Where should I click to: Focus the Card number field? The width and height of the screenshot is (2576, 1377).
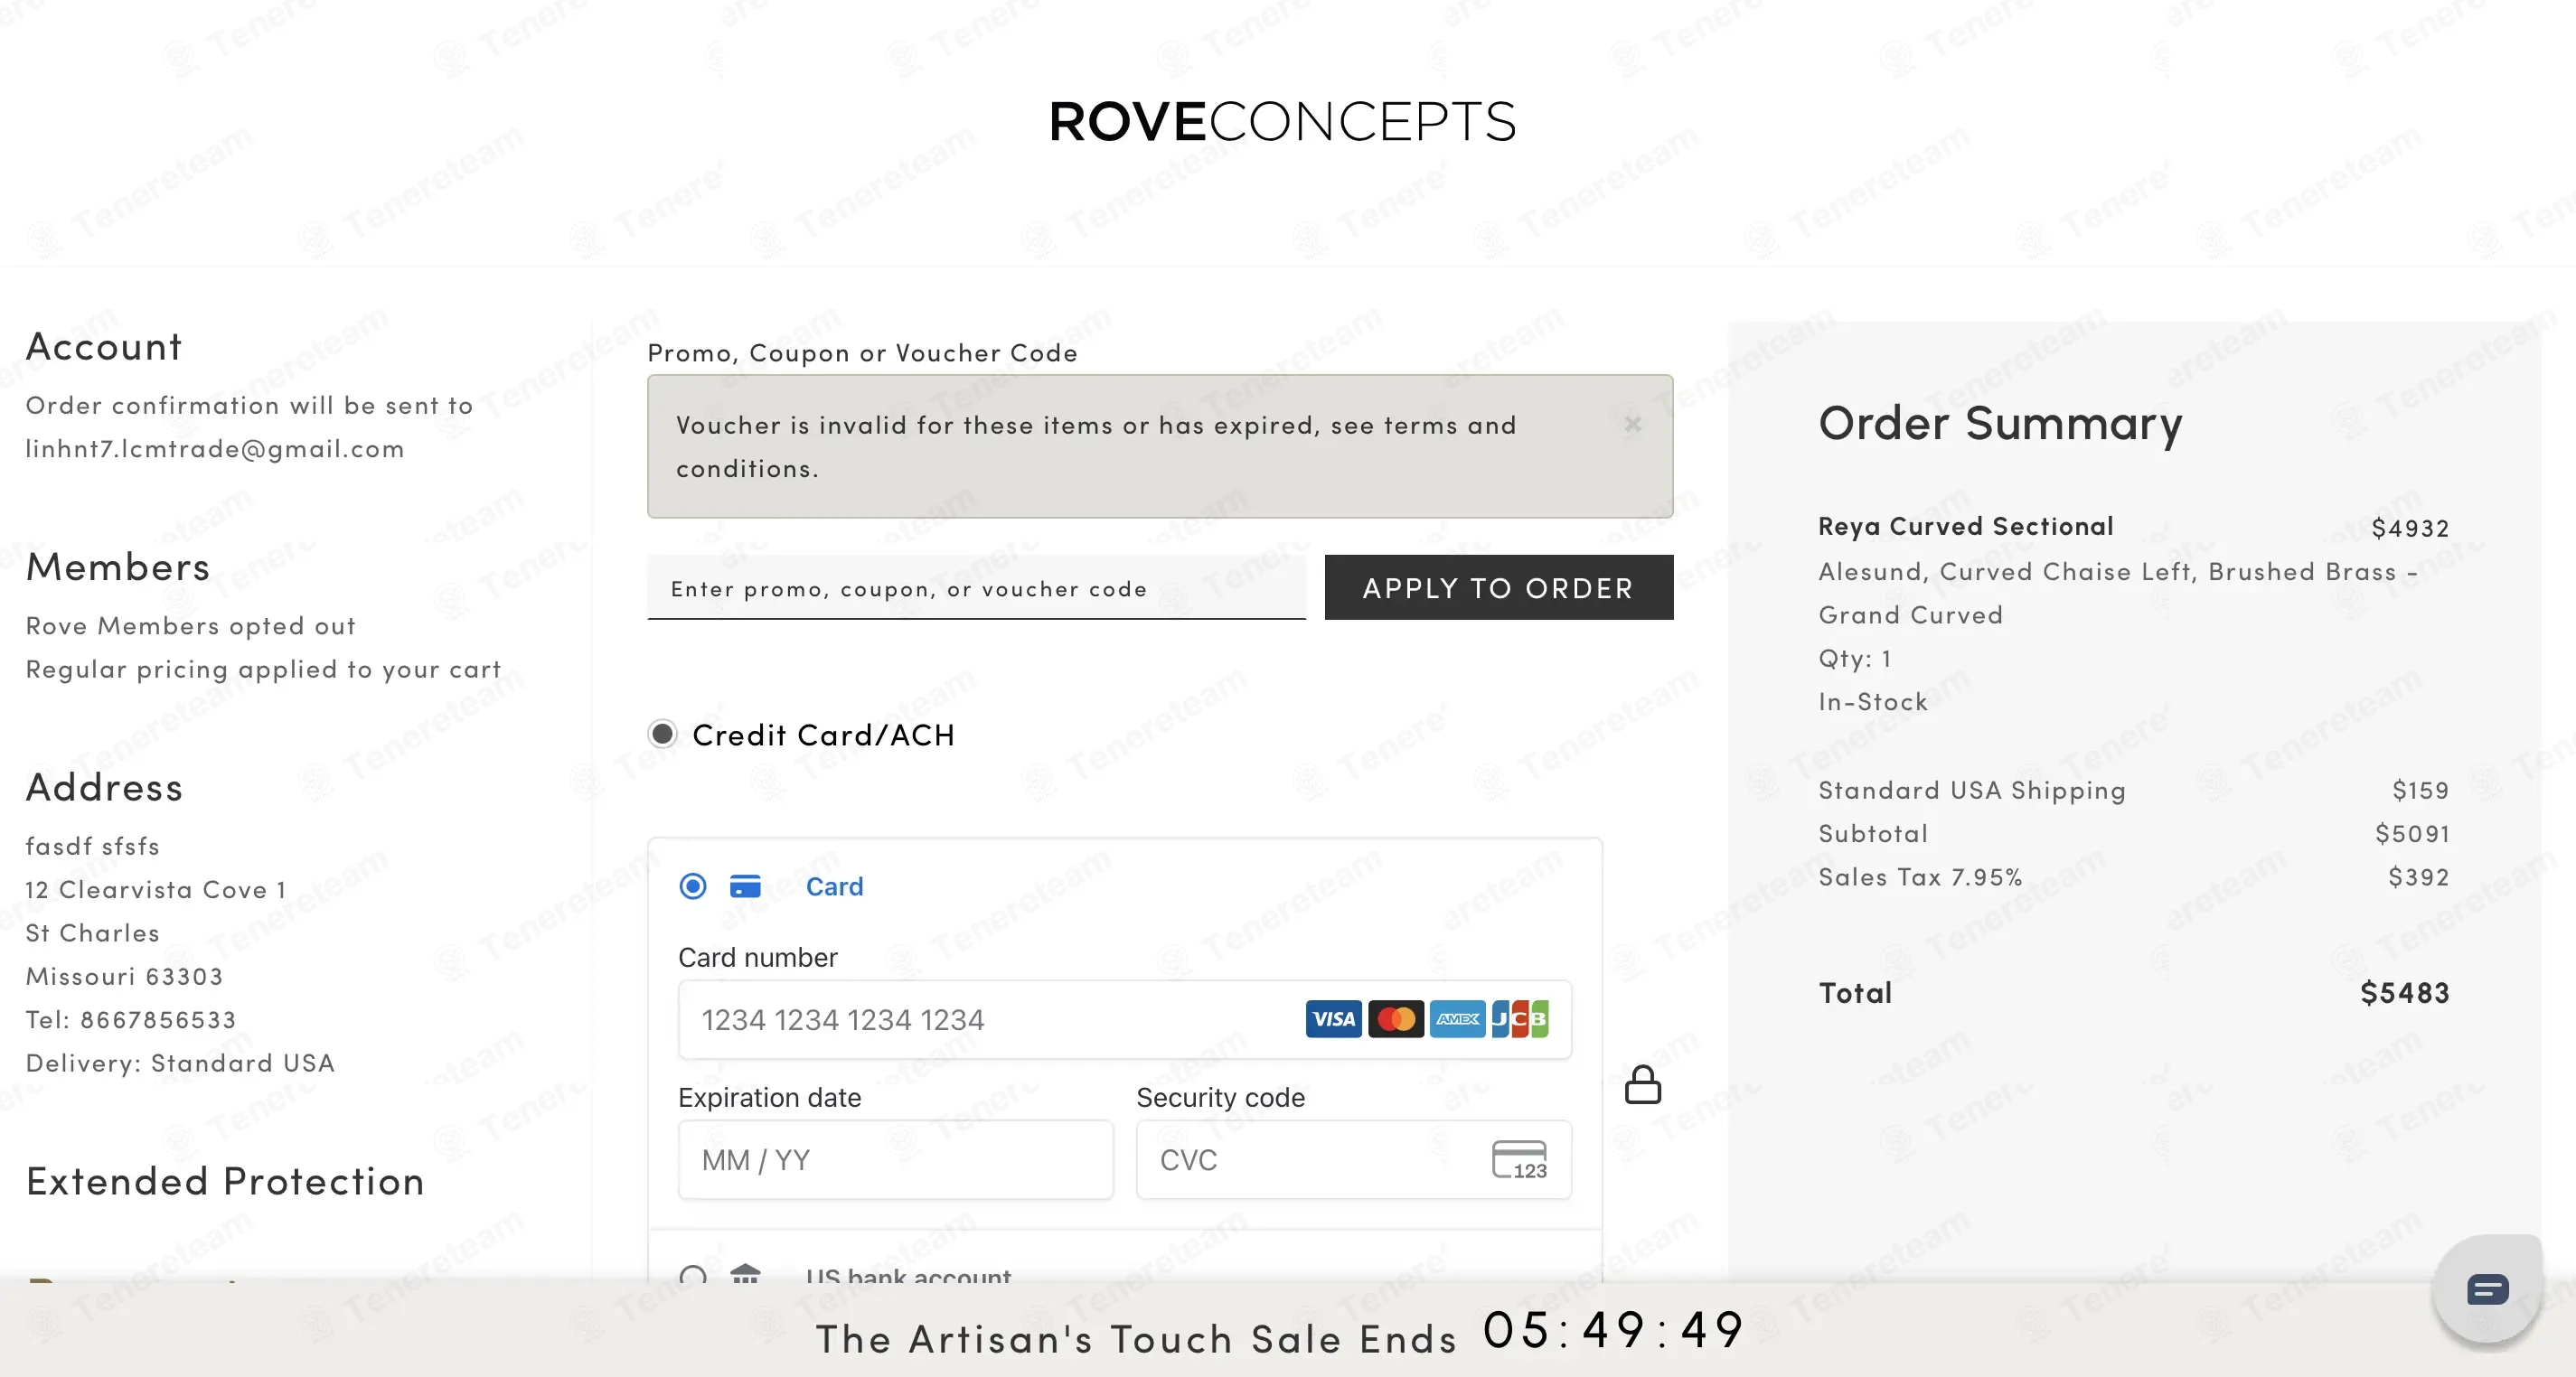[1125, 1019]
